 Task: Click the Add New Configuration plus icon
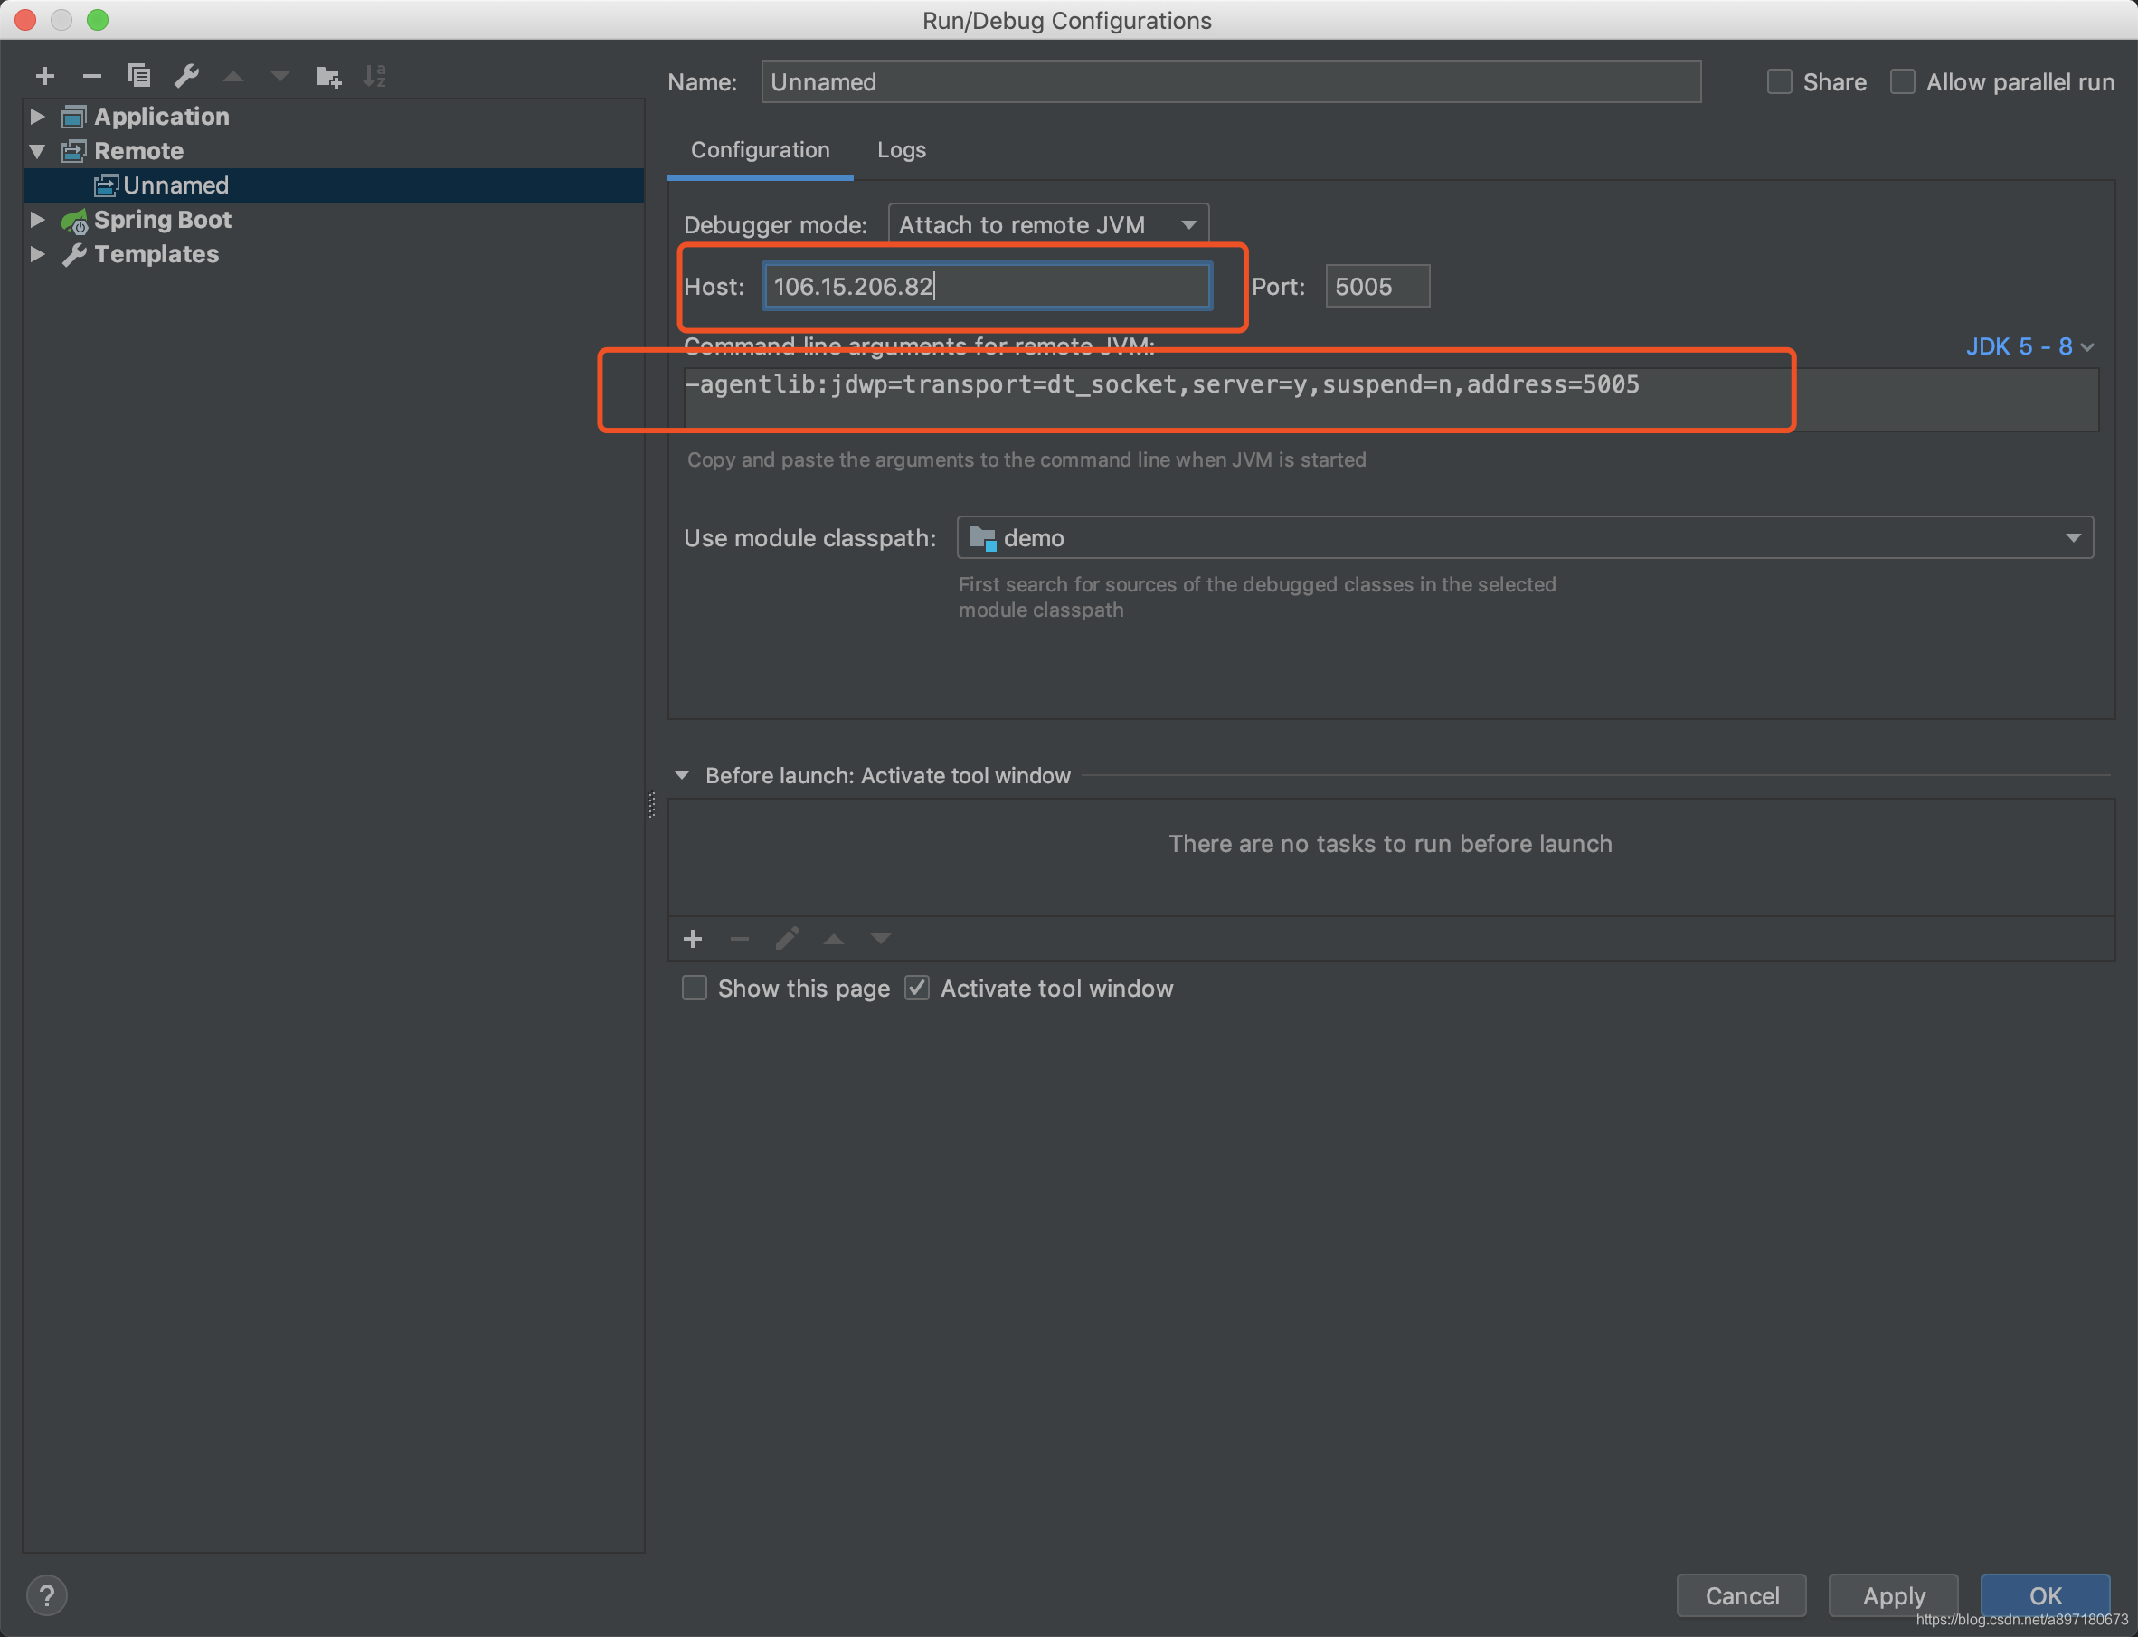point(45,76)
